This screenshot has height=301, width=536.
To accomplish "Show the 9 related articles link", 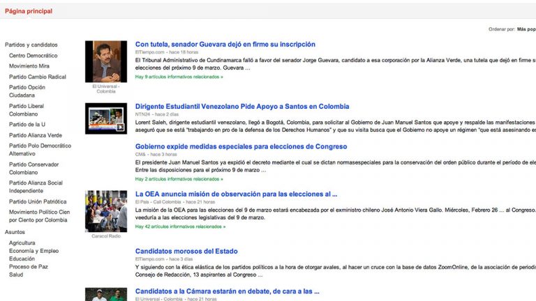I will [179, 77].
